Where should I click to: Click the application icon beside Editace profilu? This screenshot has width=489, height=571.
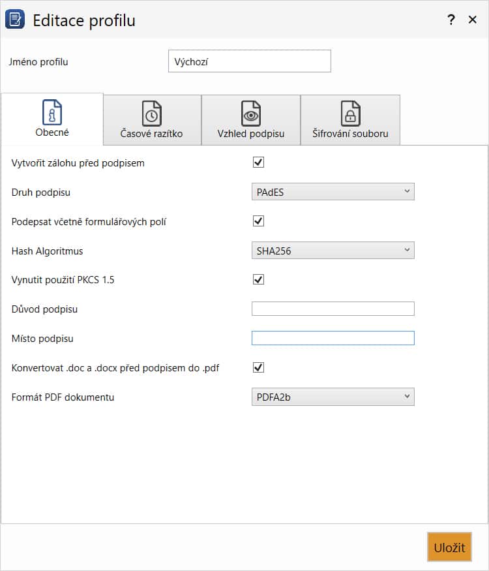(15, 20)
